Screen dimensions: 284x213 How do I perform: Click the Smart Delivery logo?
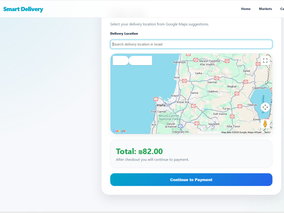point(23,9)
